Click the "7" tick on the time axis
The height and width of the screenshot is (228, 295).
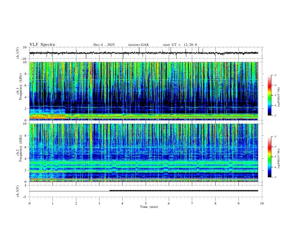click(192, 203)
